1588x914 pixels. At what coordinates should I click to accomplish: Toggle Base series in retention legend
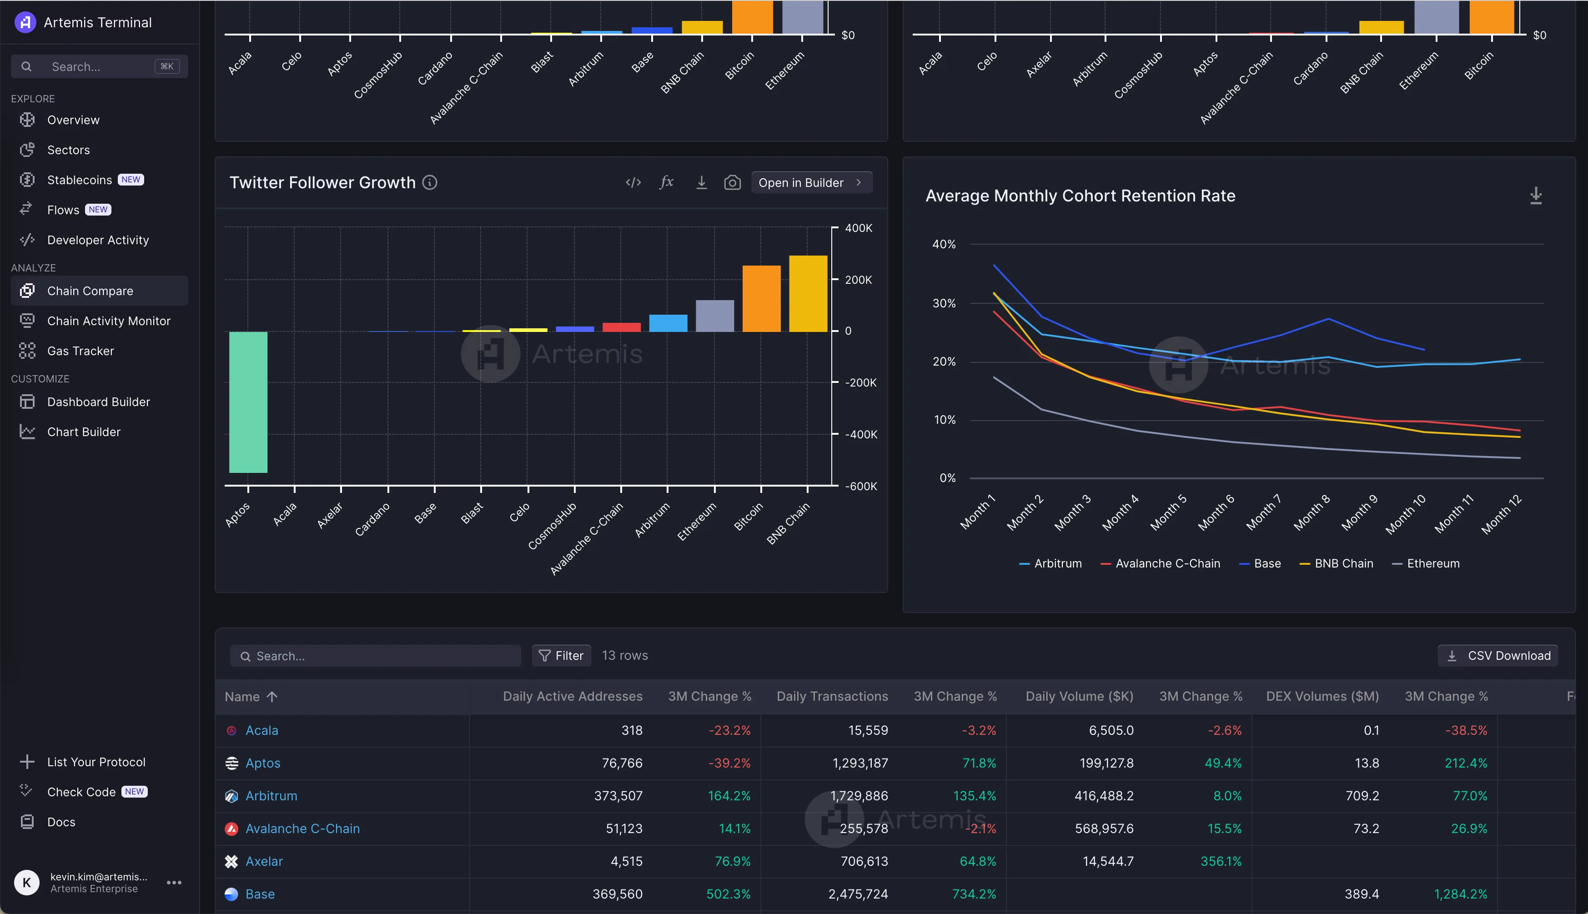tap(1260, 564)
